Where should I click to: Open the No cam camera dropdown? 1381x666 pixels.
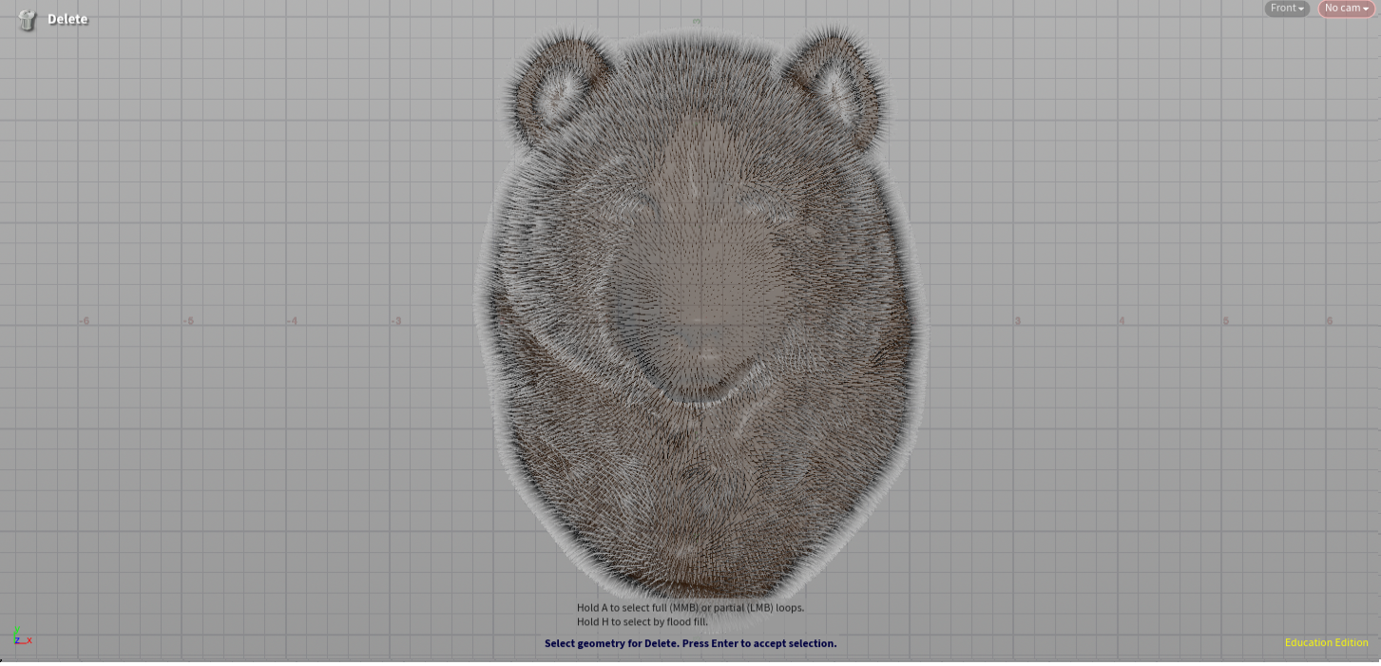(x=1346, y=9)
